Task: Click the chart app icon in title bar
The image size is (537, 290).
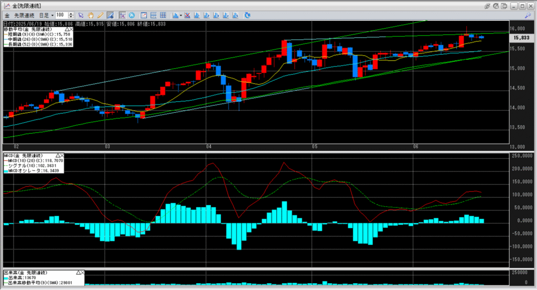Action: [x=6, y=6]
